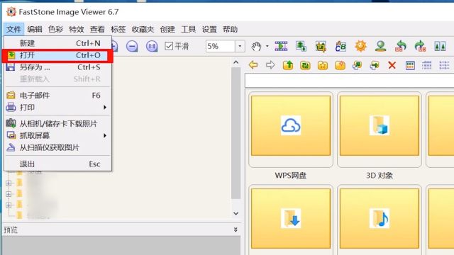454x255 pixels.
Task: Click the resize image toolbar icon
Action: 301,46
